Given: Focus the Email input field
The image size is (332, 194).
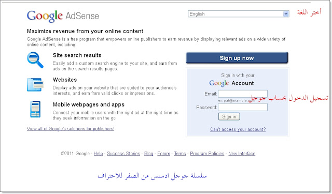Looking at the screenshot, I should (x=243, y=94).
